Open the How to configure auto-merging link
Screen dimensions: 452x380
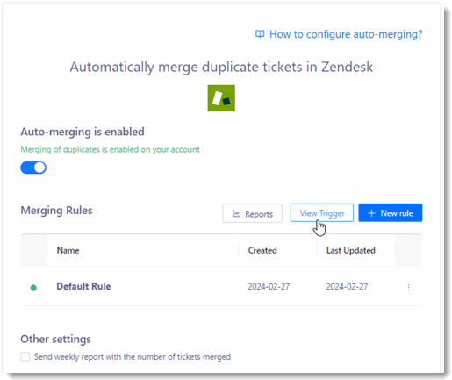click(x=346, y=34)
